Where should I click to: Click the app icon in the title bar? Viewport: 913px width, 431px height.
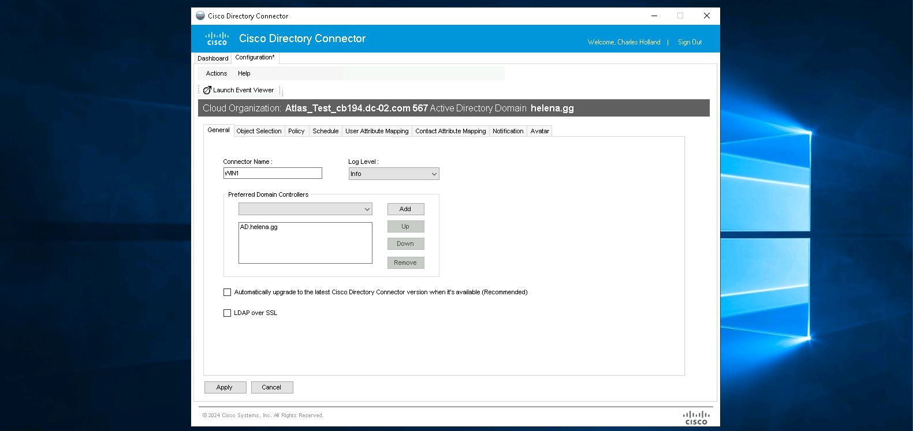(x=200, y=16)
